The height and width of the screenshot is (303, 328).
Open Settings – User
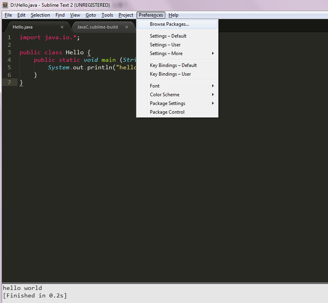(177, 45)
